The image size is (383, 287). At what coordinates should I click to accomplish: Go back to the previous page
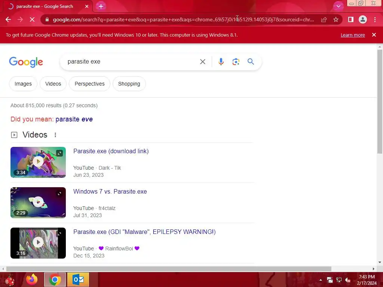[x=8, y=19]
